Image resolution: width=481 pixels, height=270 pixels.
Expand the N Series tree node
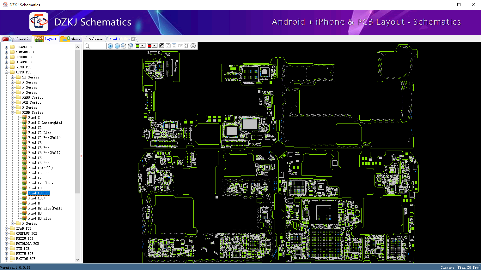point(12,223)
